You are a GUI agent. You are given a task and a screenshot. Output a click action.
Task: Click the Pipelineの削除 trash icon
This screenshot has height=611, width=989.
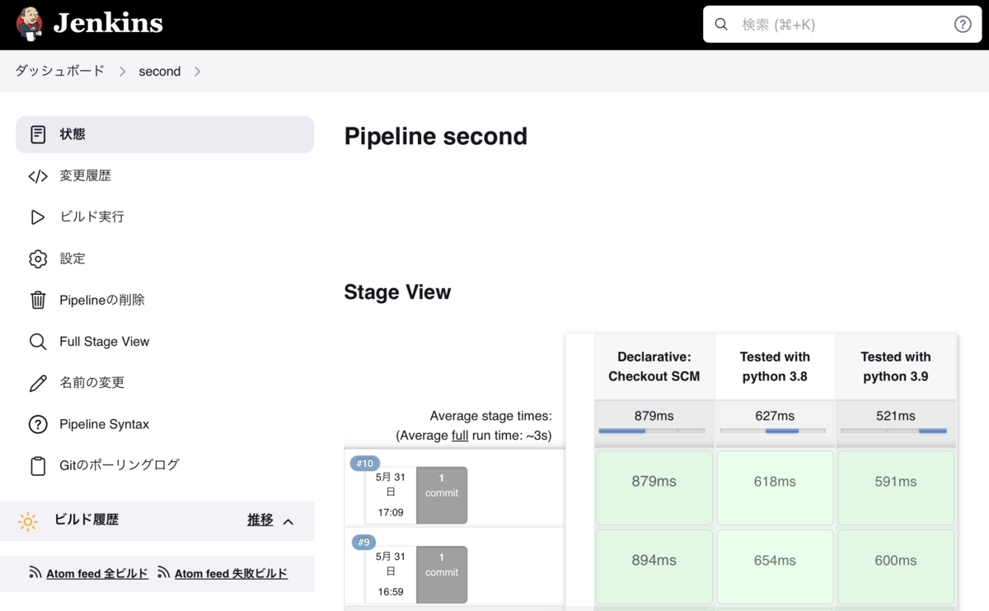pos(38,300)
